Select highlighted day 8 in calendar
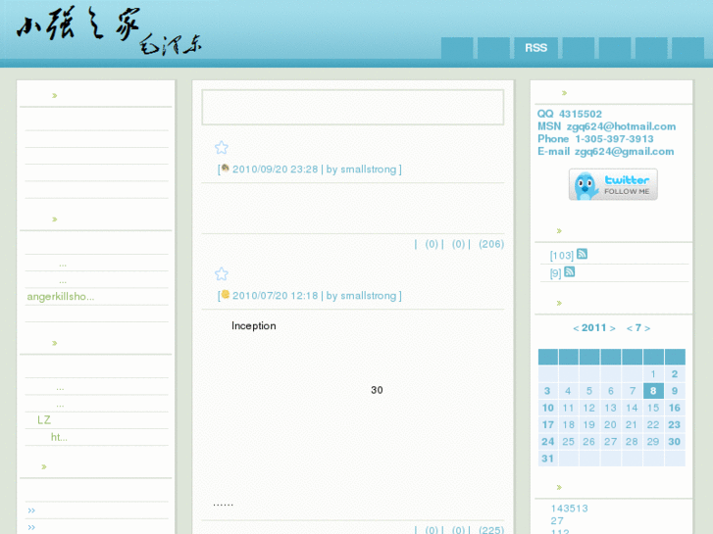 point(653,391)
